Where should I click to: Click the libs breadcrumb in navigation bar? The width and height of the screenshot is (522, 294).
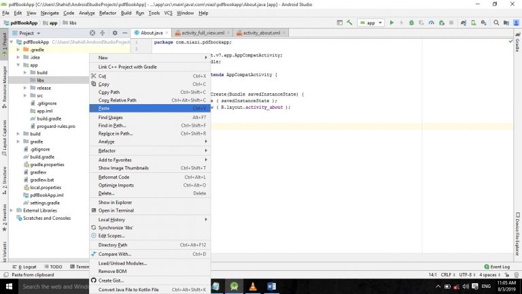click(x=70, y=23)
